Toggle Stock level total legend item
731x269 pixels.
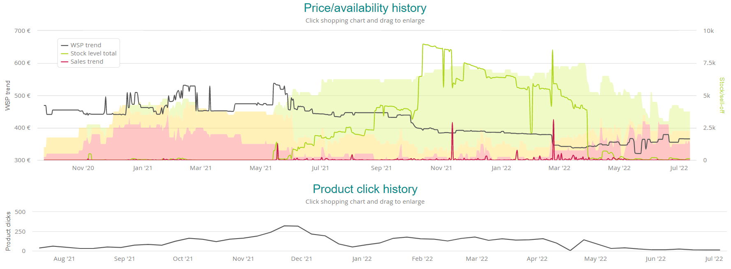point(93,53)
